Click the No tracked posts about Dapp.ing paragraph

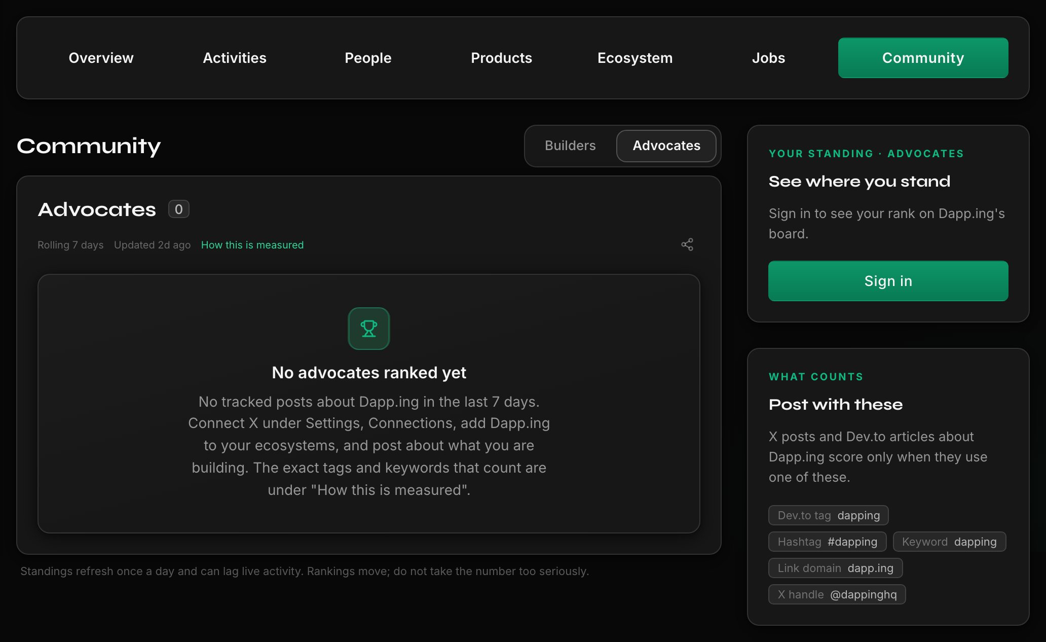point(369,446)
